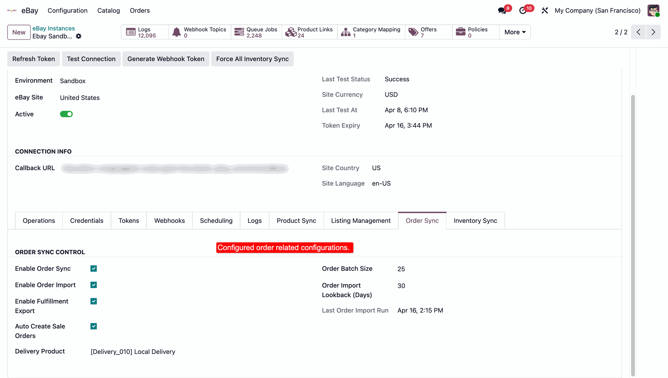Open the developer tools wrench icon

[x=544, y=10]
